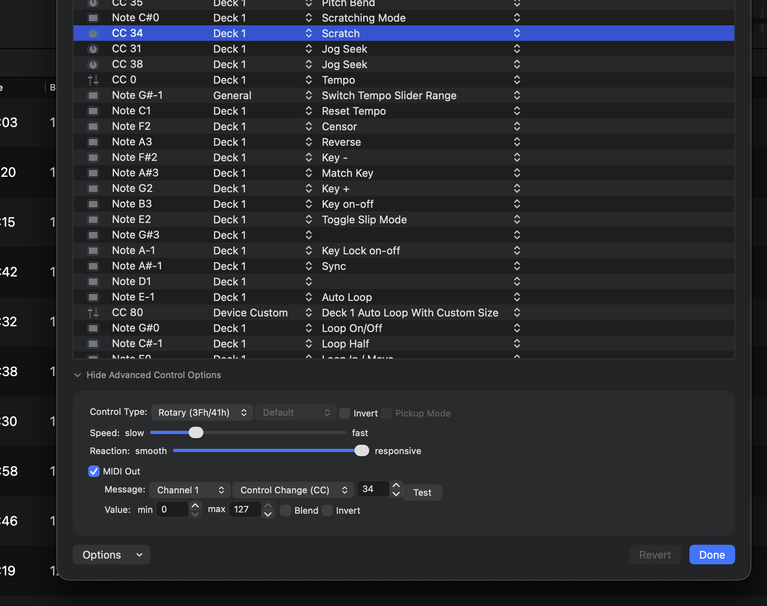Select the Sync mapping row
767x606 pixels.
click(404, 266)
